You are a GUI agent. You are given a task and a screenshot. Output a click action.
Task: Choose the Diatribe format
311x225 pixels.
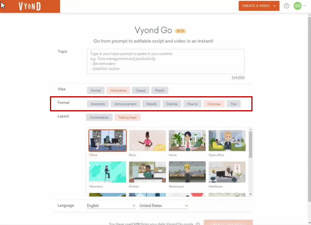tap(172, 104)
